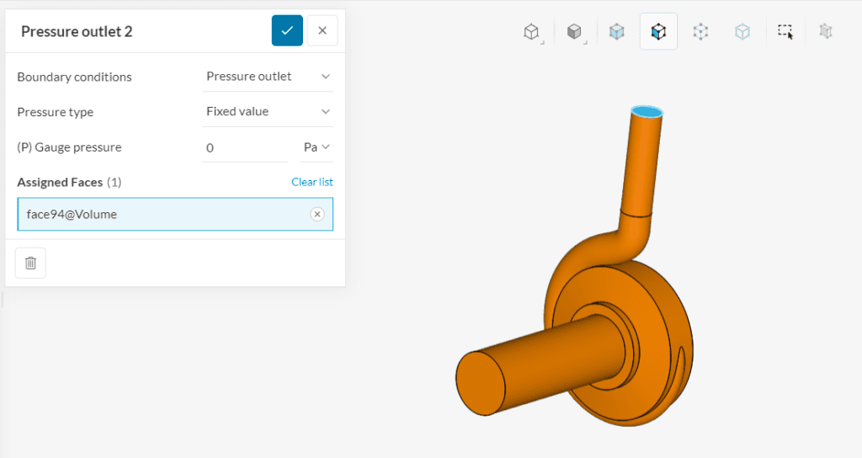Screen dimensions: 862x458
Task: Confirm Pressure outlet 2 with checkmark button
Action: 287,31
